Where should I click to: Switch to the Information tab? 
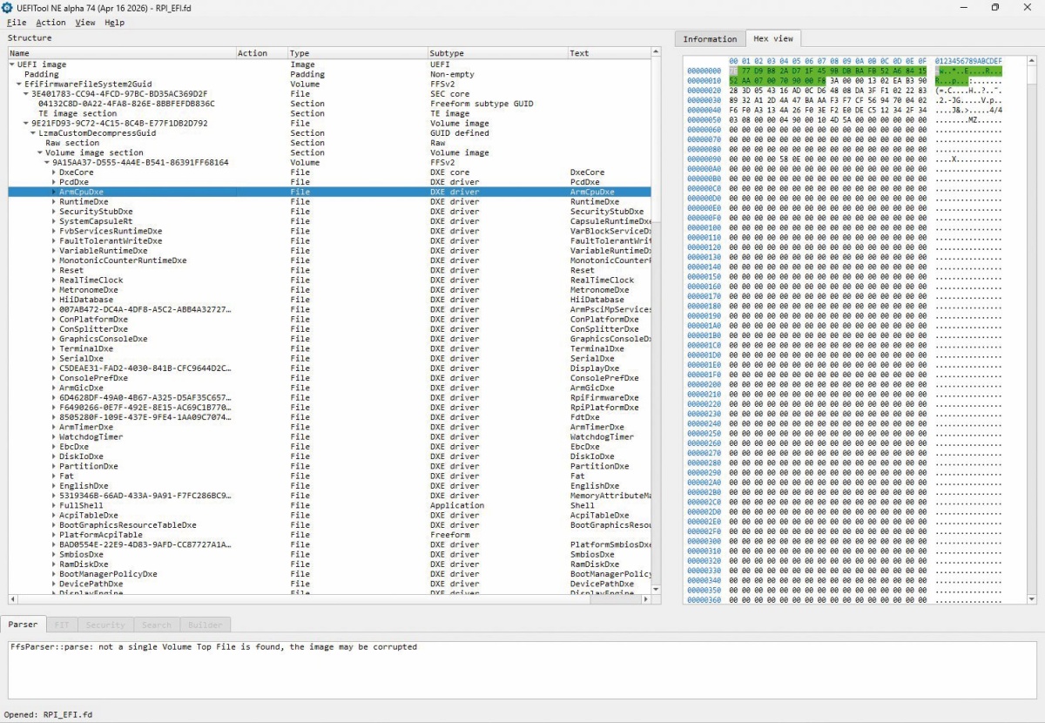pos(710,39)
